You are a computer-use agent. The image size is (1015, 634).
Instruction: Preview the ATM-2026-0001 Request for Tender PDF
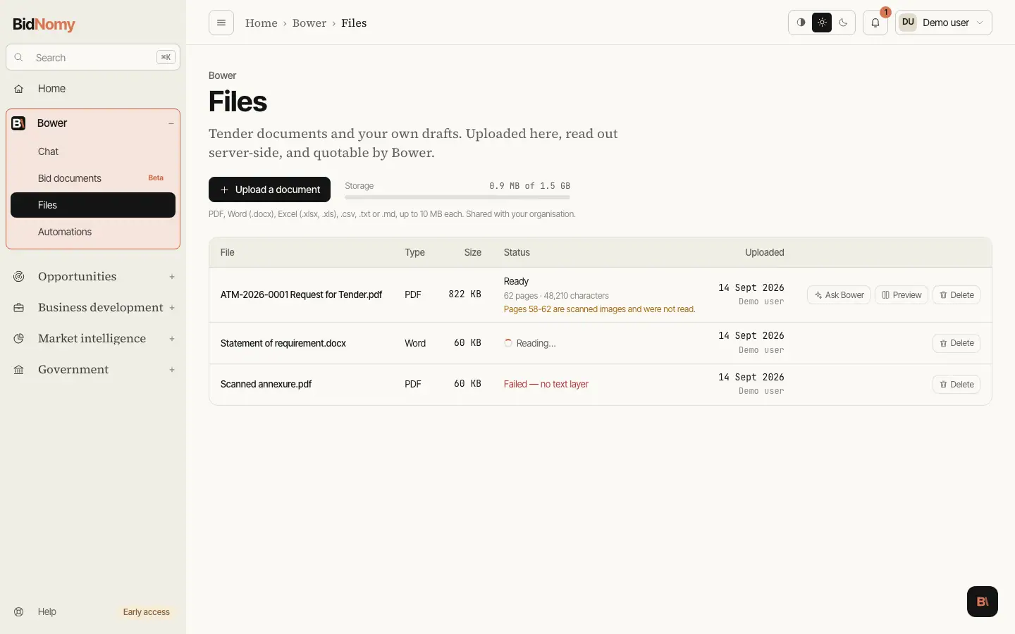click(902, 295)
